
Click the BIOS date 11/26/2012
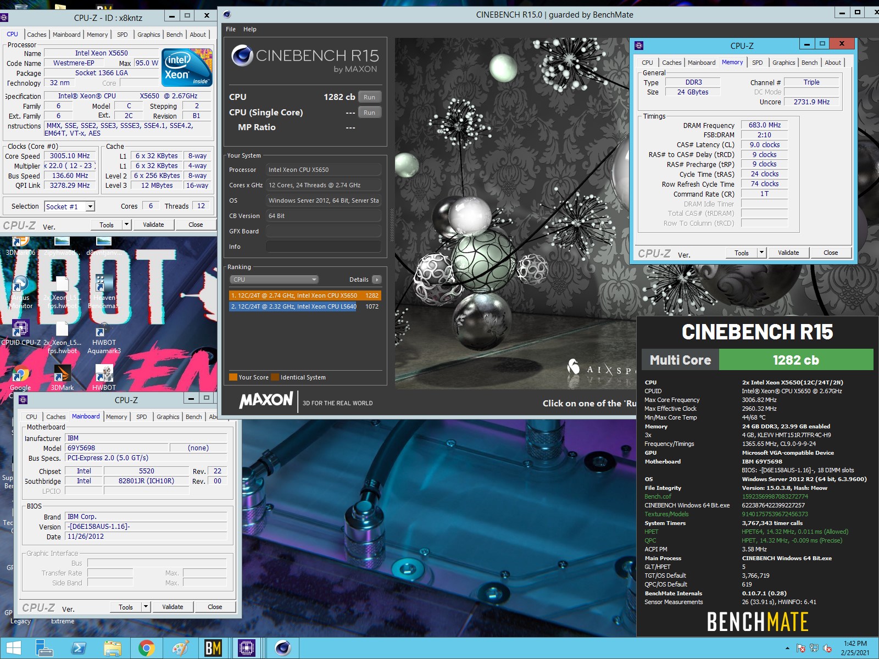146,537
